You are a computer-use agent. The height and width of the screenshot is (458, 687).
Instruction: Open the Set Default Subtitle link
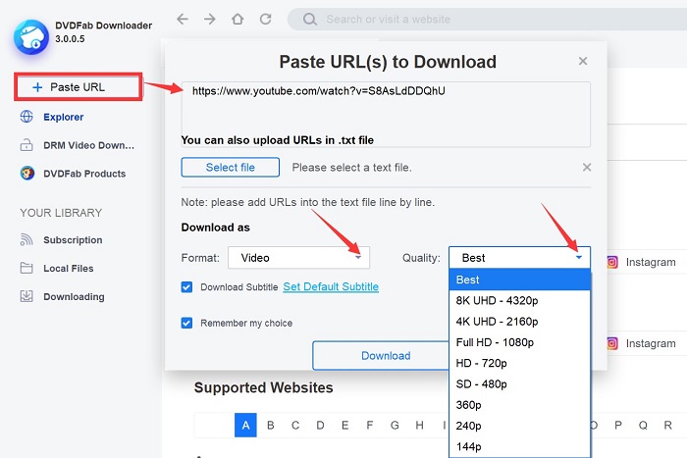(x=331, y=286)
